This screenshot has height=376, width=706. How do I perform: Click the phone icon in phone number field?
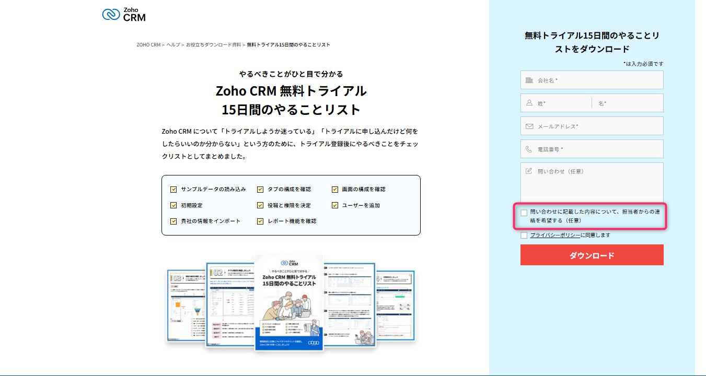pyautogui.click(x=529, y=149)
